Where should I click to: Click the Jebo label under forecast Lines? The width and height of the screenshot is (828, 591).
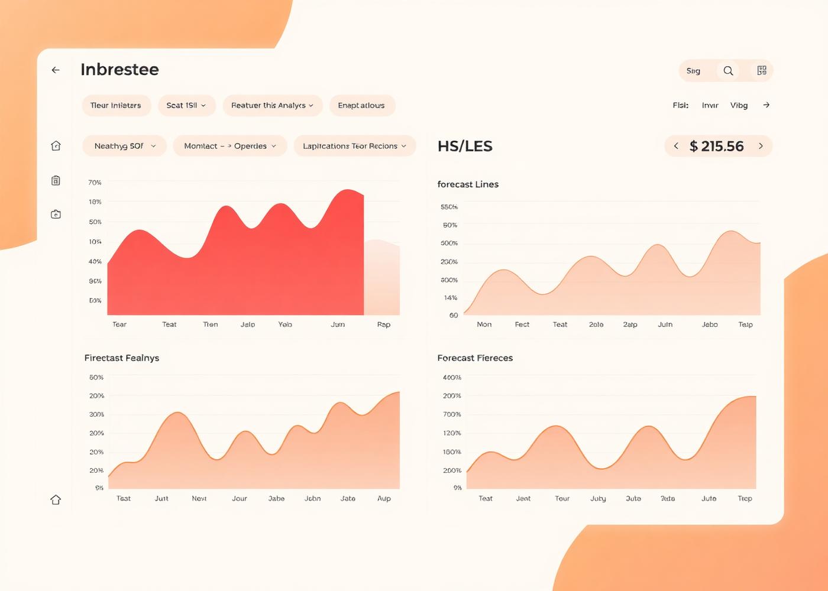click(x=710, y=324)
